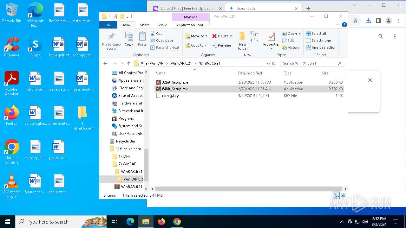The image size is (406, 228).
Task: Open Firefox from the taskbar
Action: (x=161, y=222)
